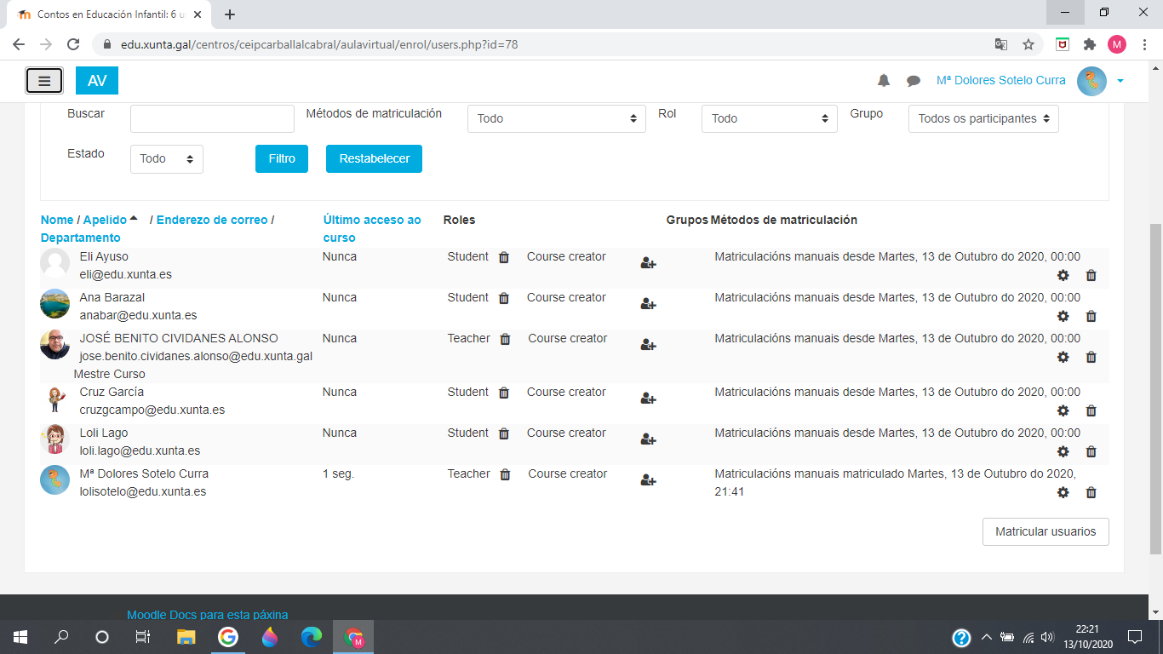Toggle the side navigation hamburger menu
This screenshot has height=654, width=1163.
[44, 81]
